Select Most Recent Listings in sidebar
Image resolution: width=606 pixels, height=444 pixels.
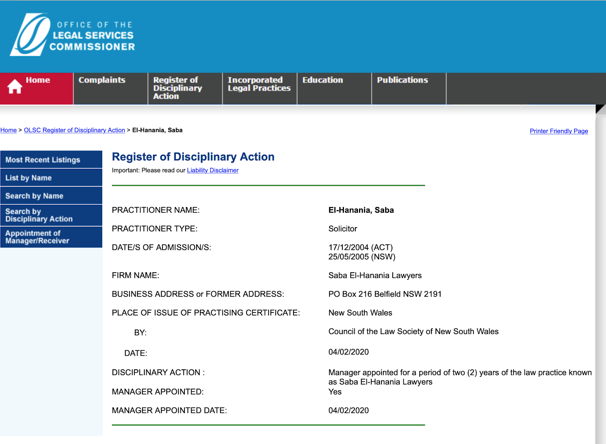[x=51, y=160]
